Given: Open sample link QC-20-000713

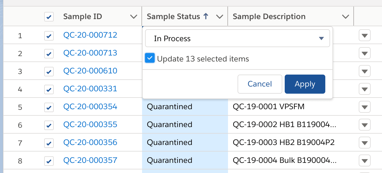Looking at the screenshot, I should (x=90, y=53).
